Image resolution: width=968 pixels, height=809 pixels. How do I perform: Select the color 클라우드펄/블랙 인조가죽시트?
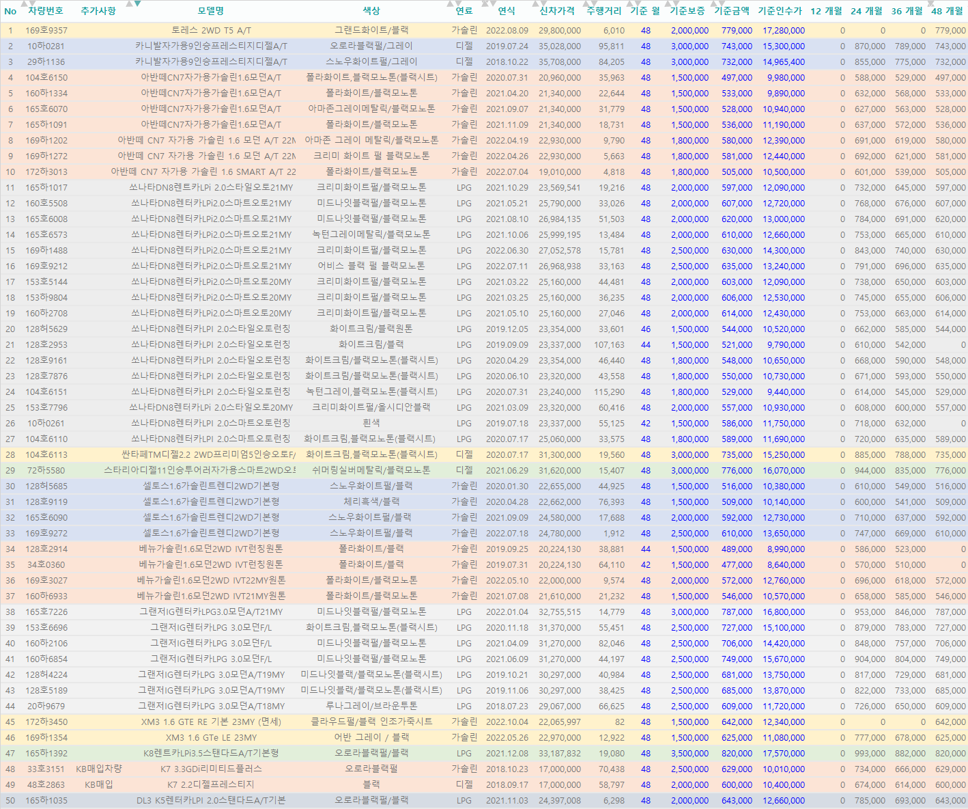coord(371,722)
